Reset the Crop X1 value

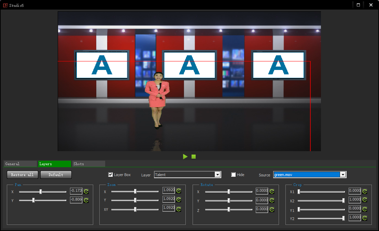point(365,191)
